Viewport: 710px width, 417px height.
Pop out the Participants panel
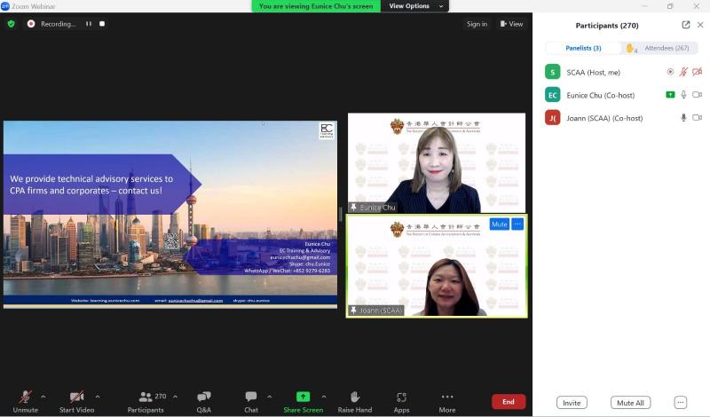coord(685,25)
